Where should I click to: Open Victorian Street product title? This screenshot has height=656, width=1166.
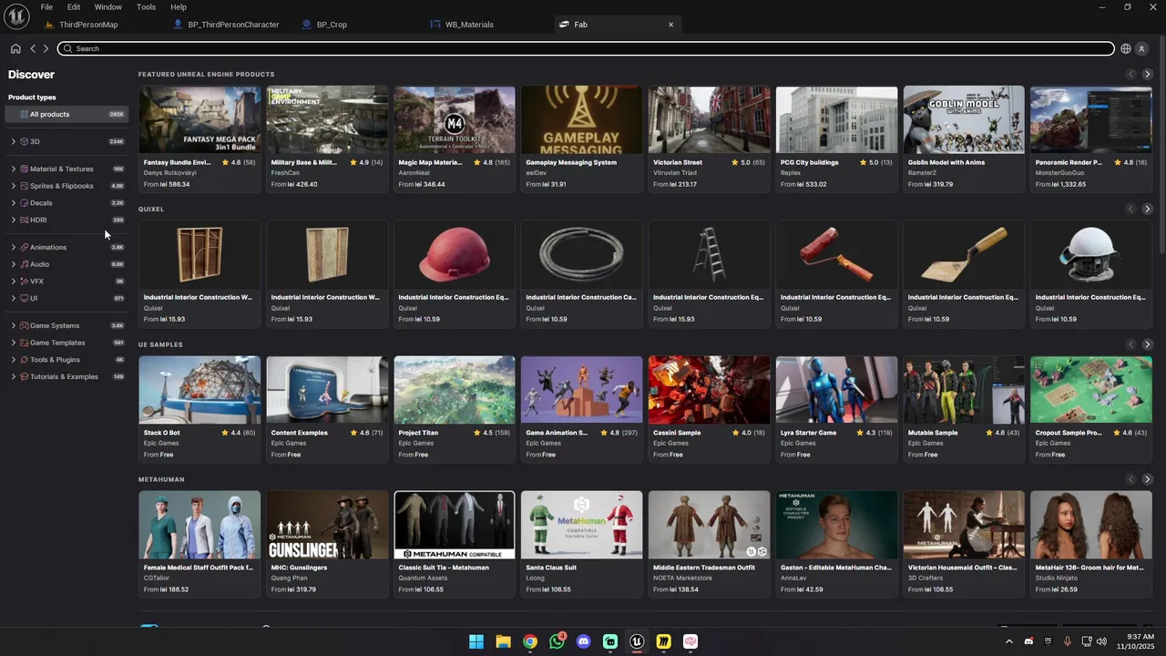pyautogui.click(x=678, y=162)
